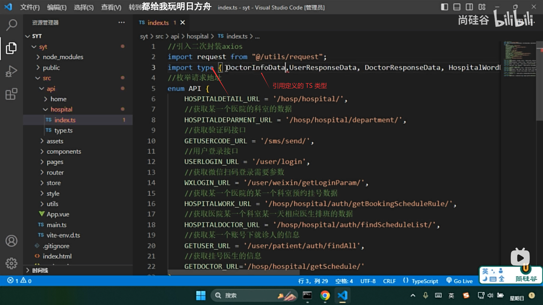Open the Manage gear icon
This screenshot has width=543, height=305.
[11, 263]
